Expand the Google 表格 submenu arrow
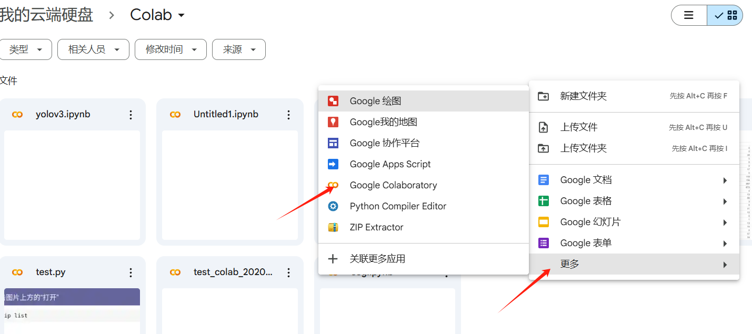Viewport: 752px width, 334px height. pyautogui.click(x=725, y=201)
